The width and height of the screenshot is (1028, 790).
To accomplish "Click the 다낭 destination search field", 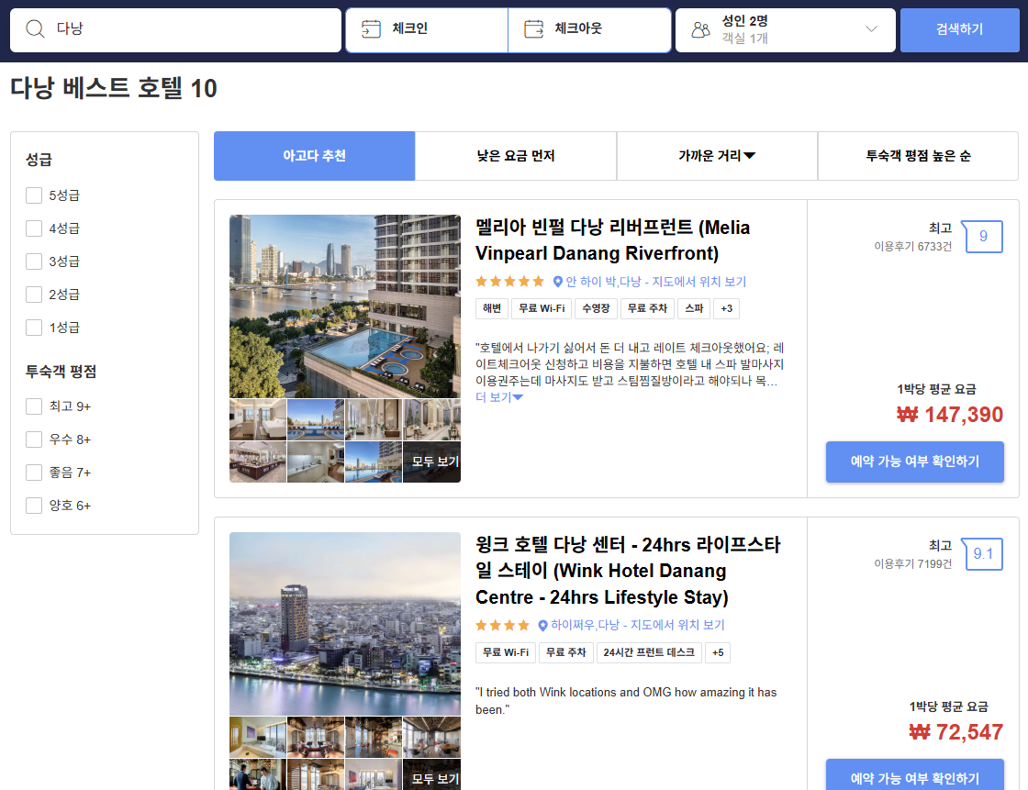I will (175, 30).
